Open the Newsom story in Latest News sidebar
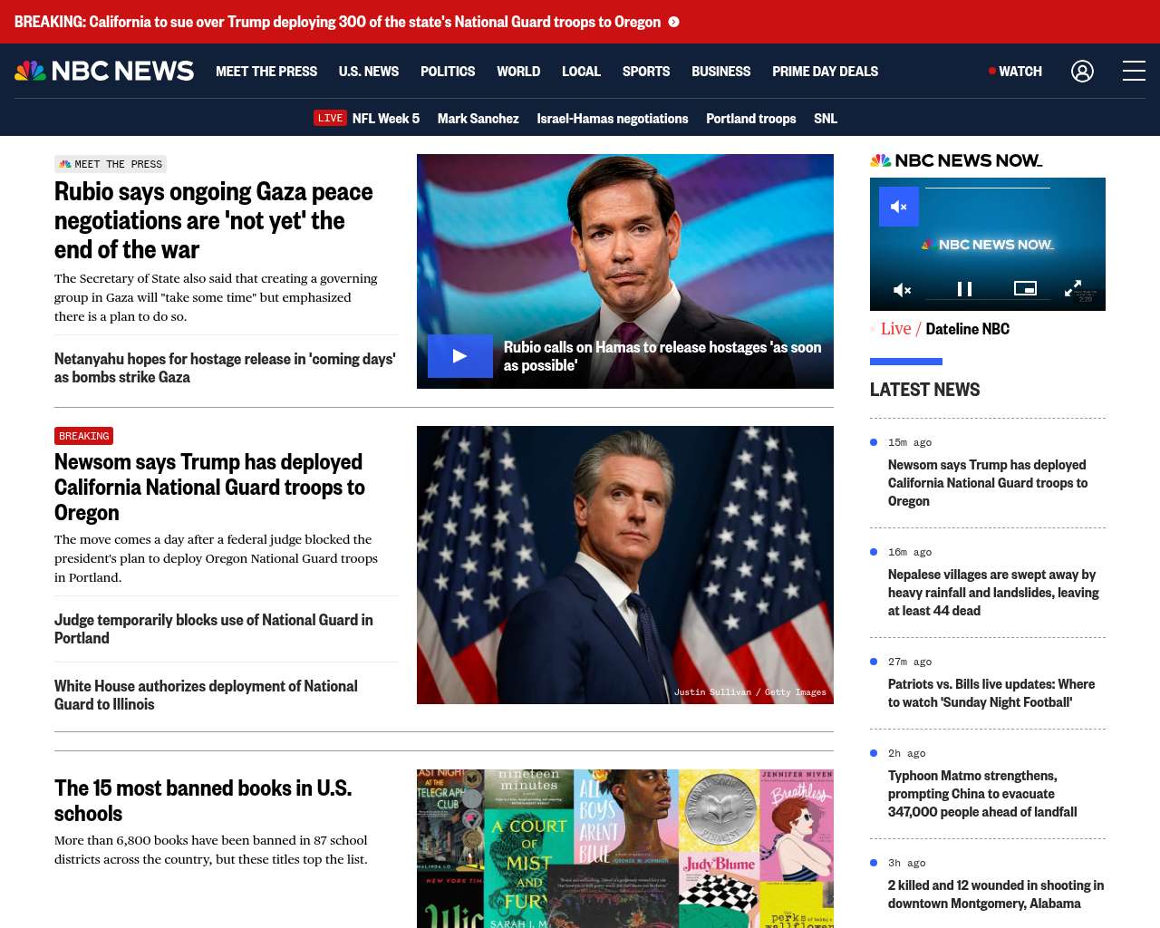 [988, 483]
